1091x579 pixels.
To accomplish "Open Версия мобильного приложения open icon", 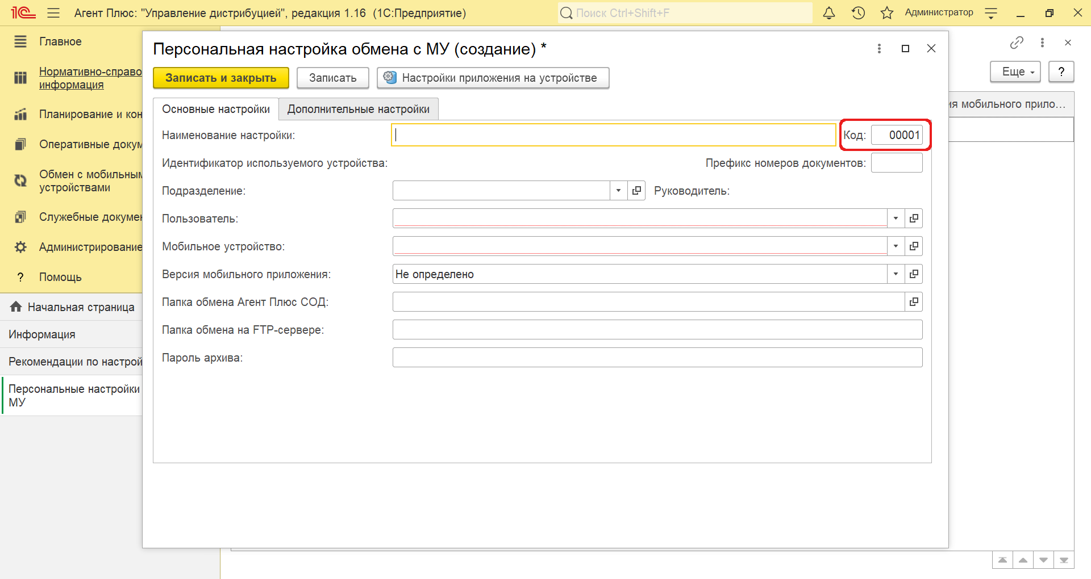I will click(x=914, y=274).
